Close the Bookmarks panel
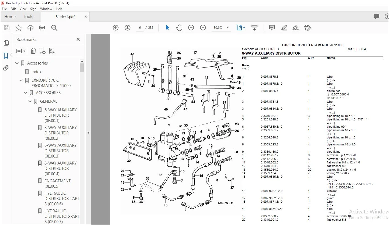 coord(78,39)
